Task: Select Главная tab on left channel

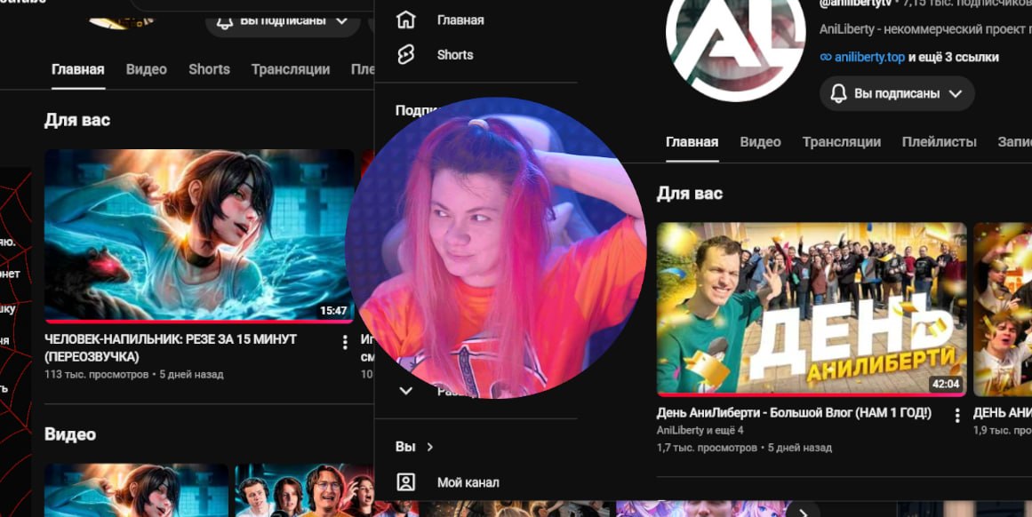Action: click(77, 69)
